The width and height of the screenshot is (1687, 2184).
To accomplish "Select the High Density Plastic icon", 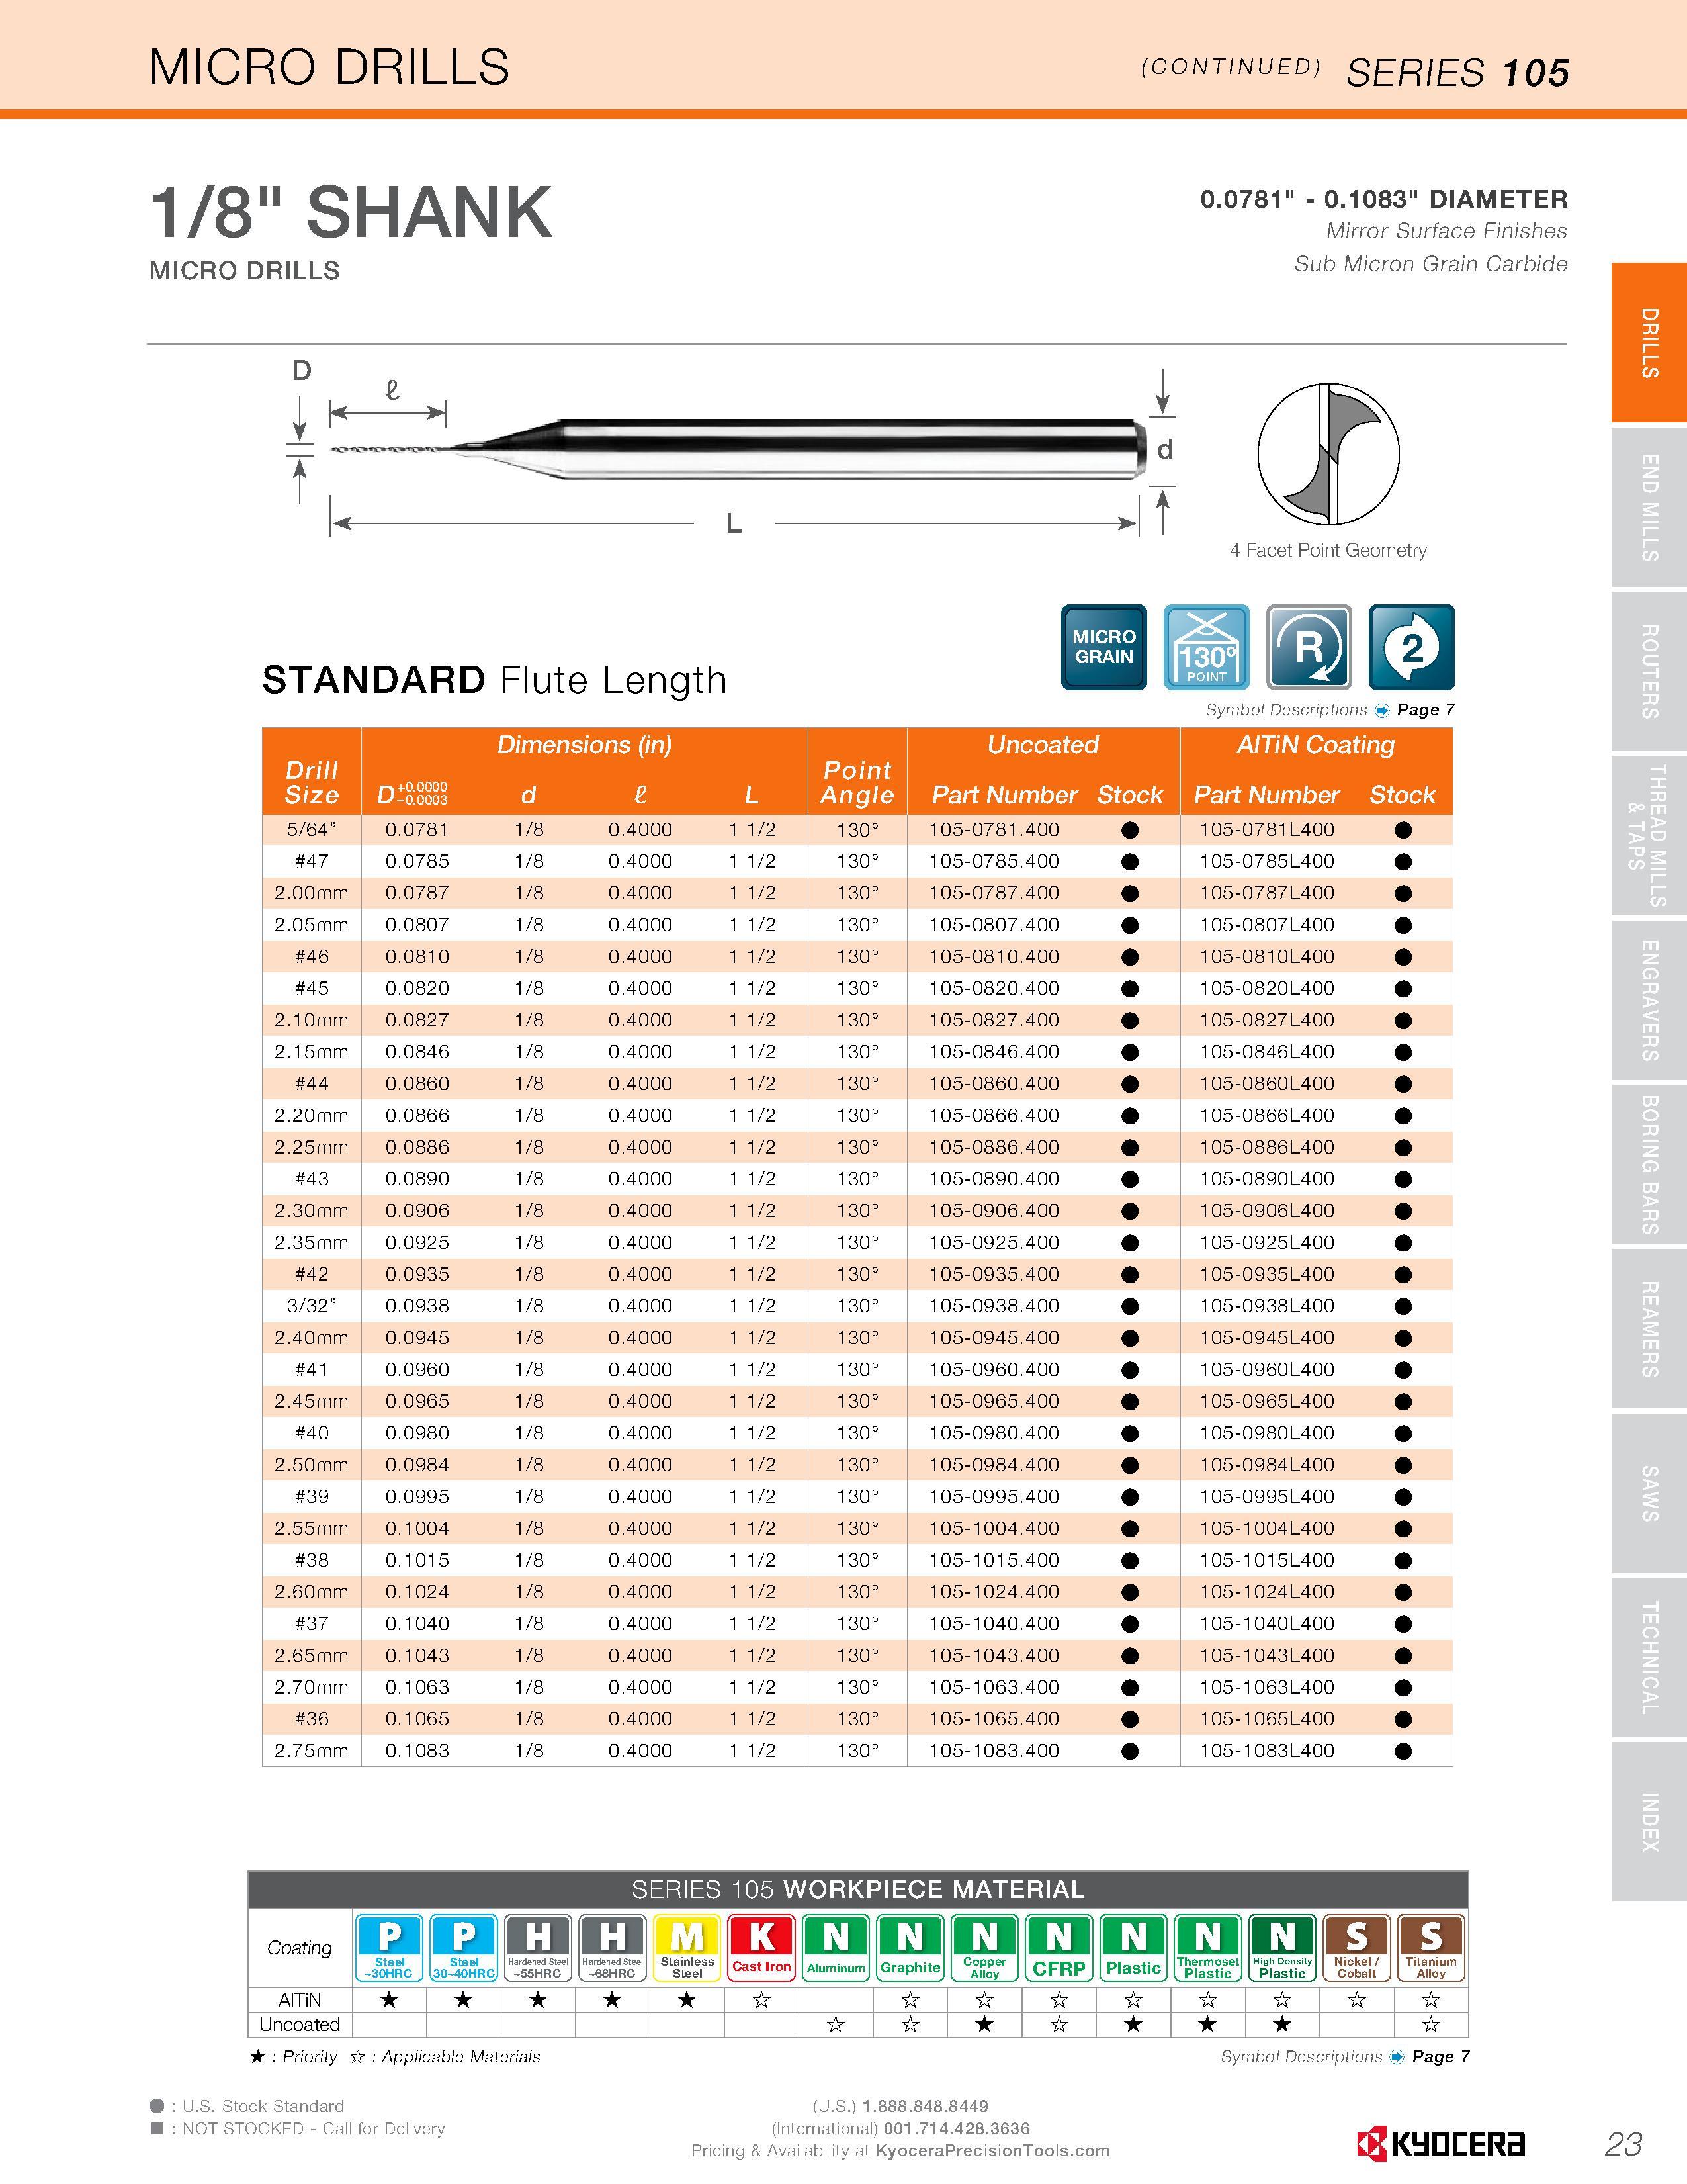I will (1282, 1947).
